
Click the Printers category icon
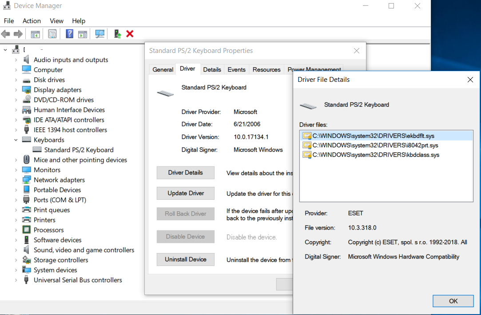coord(27,220)
